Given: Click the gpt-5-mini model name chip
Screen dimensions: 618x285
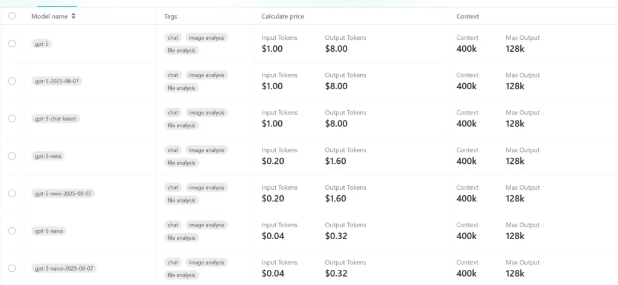Looking at the screenshot, I should coord(48,156).
